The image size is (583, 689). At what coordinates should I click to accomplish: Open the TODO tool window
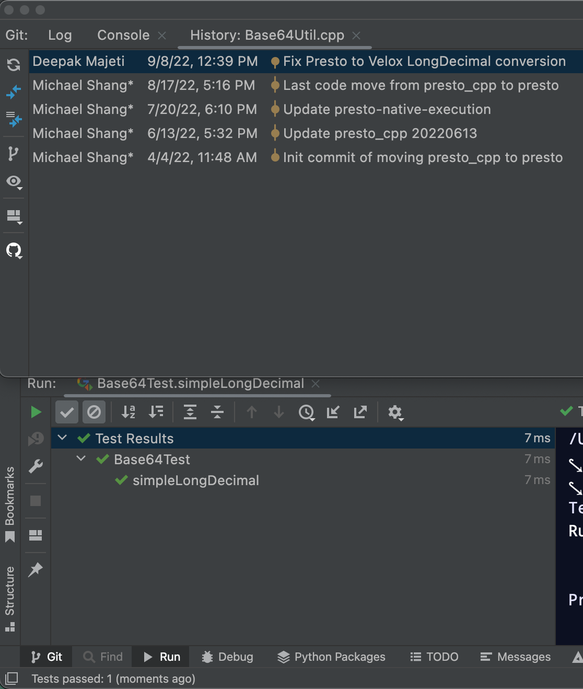(x=435, y=657)
